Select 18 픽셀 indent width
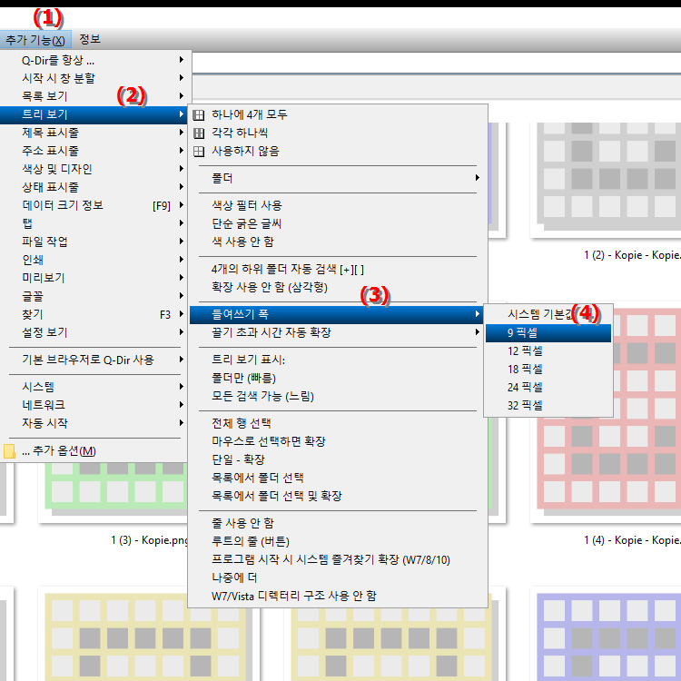The image size is (681, 681). (x=548, y=370)
